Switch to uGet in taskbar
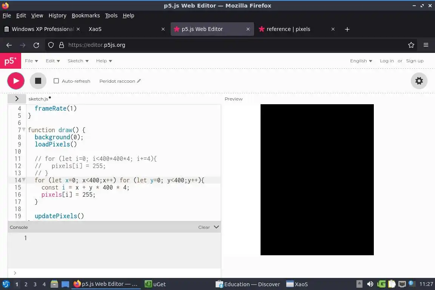This screenshot has height=290, width=435. [155, 284]
